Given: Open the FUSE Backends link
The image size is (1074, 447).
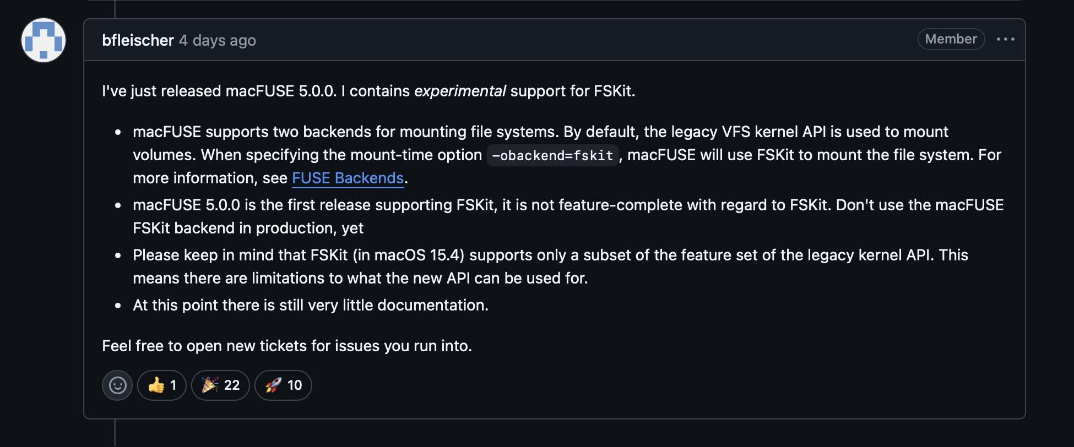Looking at the screenshot, I should tap(348, 178).
